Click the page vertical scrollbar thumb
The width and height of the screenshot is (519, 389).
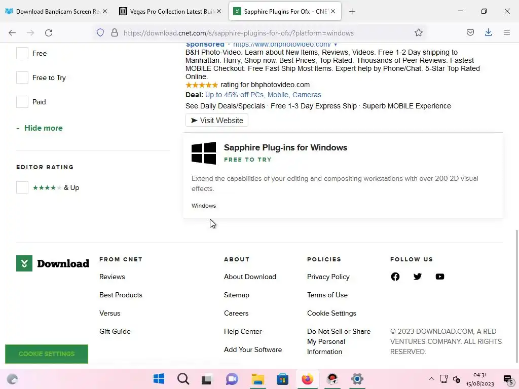point(516,296)
